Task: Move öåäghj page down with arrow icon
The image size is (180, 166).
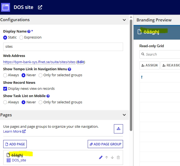Action: coord(112,158)
